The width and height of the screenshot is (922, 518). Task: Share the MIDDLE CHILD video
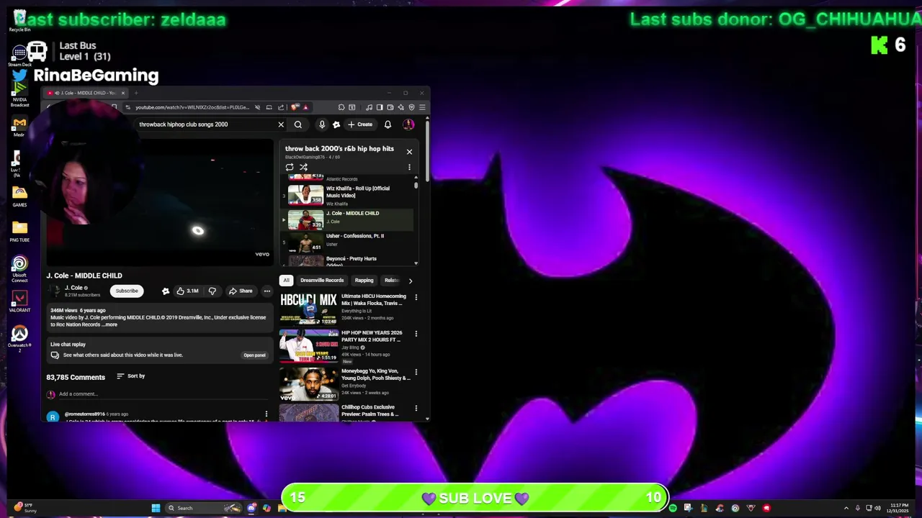(241, 291)
